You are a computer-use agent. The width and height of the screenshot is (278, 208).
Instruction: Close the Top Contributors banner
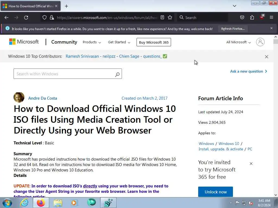[267, 57]
